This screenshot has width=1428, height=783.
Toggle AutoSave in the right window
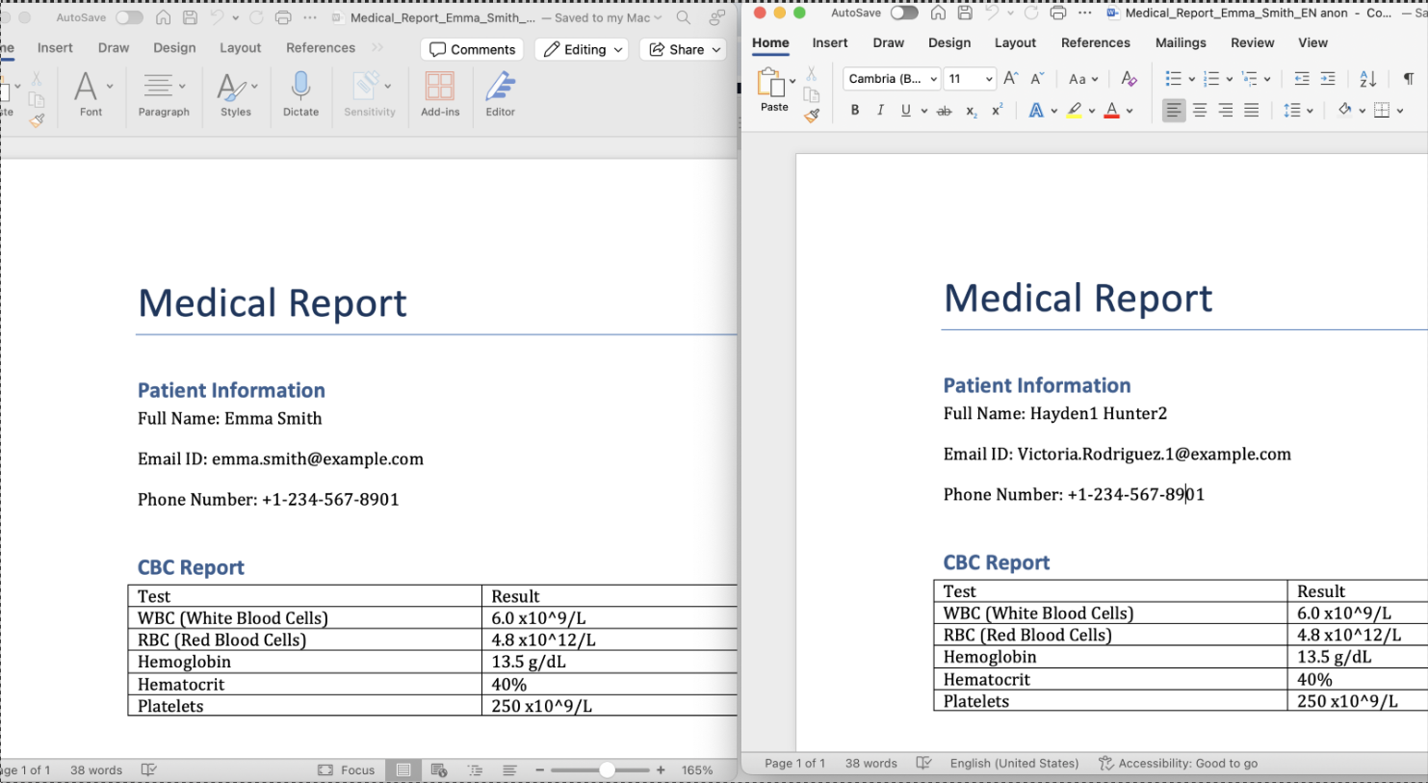[x=903, y=13]
